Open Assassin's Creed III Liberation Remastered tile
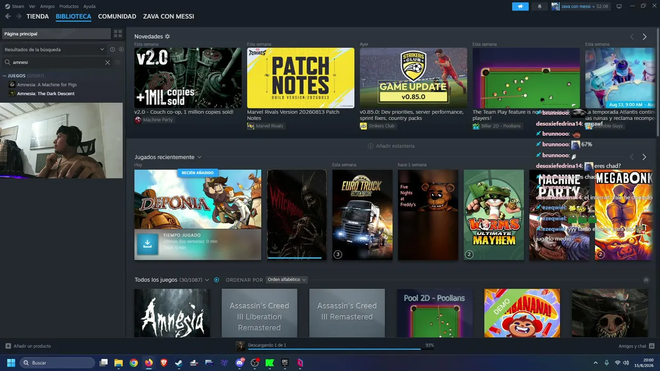Image resolution: width=660 pixels, height=371 pixels. coord(259,313)
